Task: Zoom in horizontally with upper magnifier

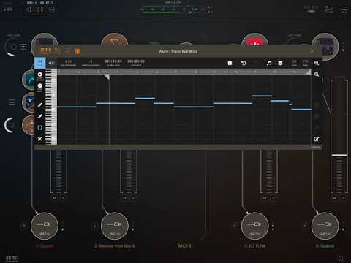Action: click(317, 63)
